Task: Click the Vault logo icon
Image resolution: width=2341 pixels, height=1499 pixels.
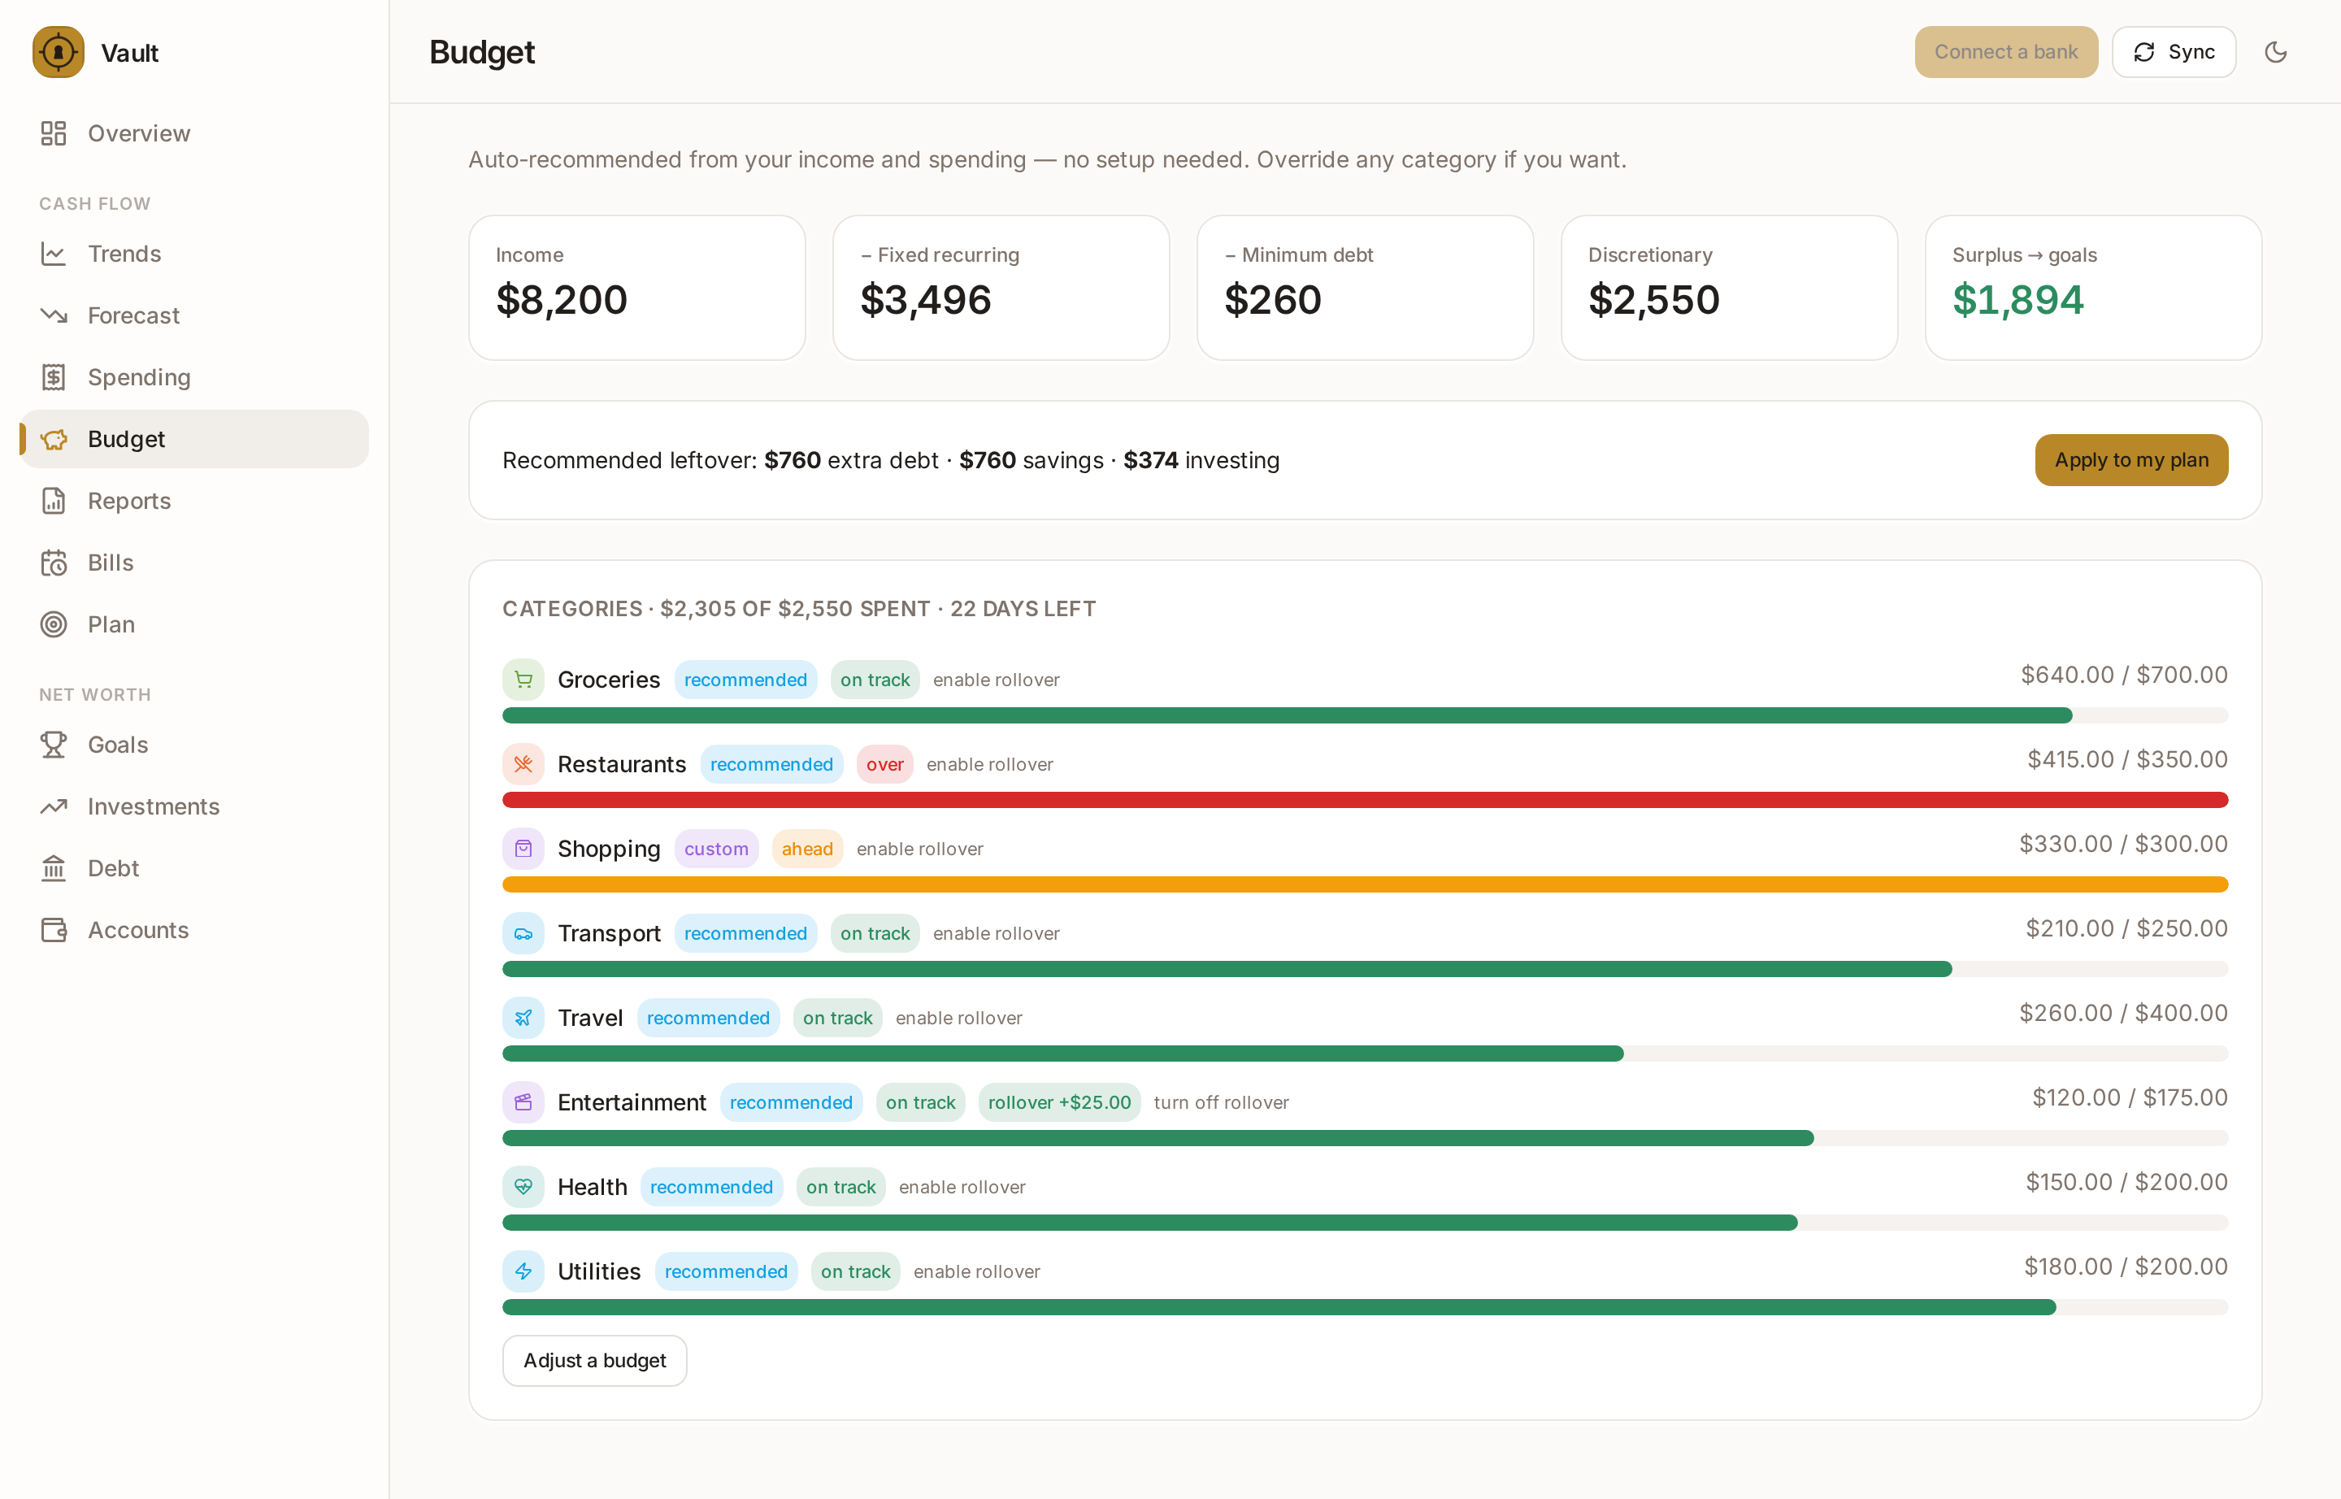Action: tap(59, 53)
